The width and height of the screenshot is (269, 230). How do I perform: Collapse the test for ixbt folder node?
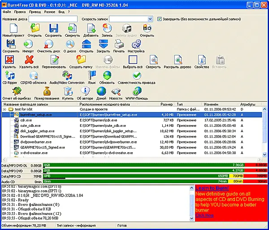[4, 109]
